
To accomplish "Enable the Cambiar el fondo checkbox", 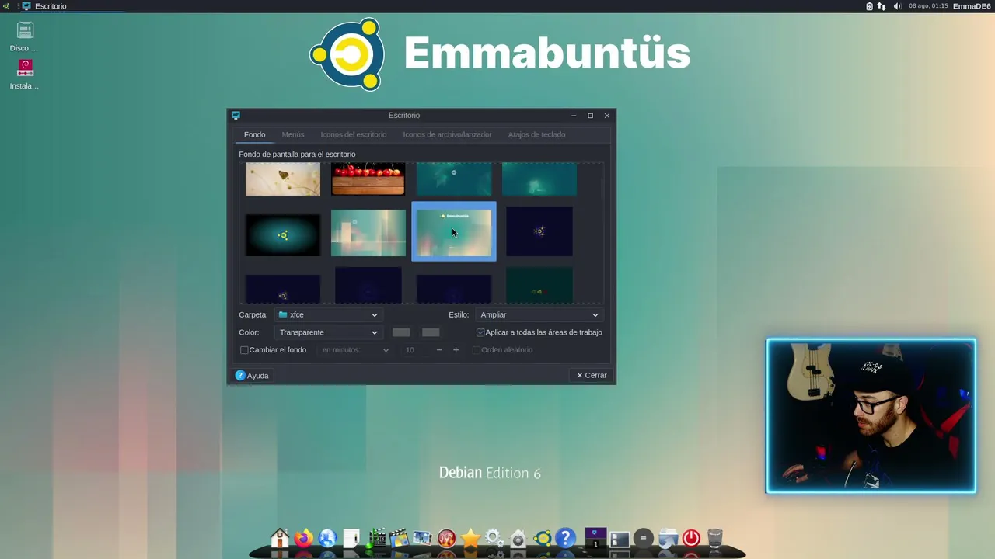I will [x=244, y=350].
